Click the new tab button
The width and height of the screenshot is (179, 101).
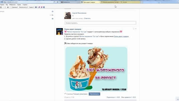pos(142,2)
